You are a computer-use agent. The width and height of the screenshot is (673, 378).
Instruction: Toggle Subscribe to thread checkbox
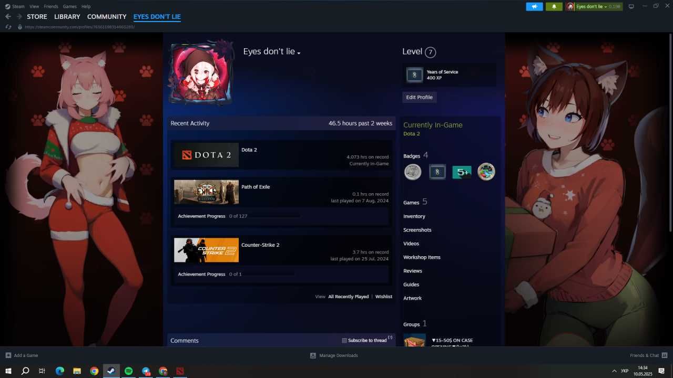coord(344,340)
